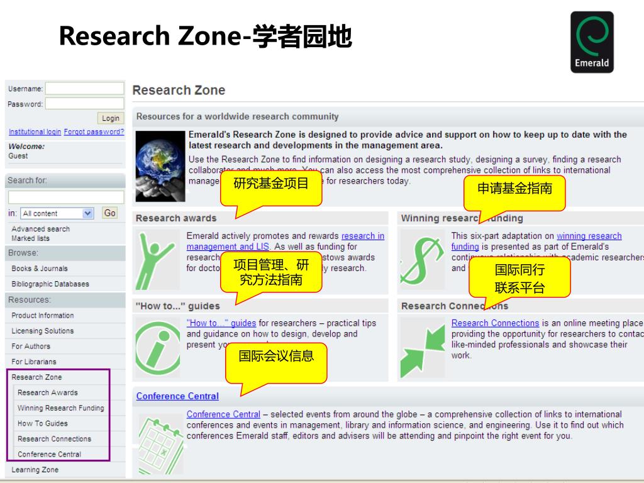
Task: Open Books & Journals in Browse
Action: [40, 269]
